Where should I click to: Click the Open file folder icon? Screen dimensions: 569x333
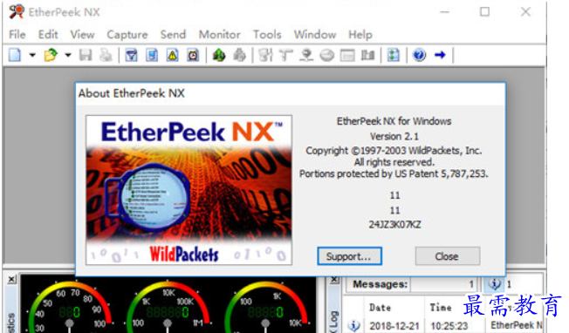[51, 55]
